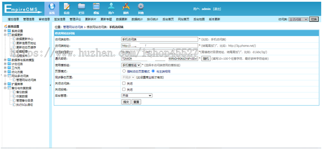Click the 随机 random key button
The image size is (322, 149).
tap(206, 59)
